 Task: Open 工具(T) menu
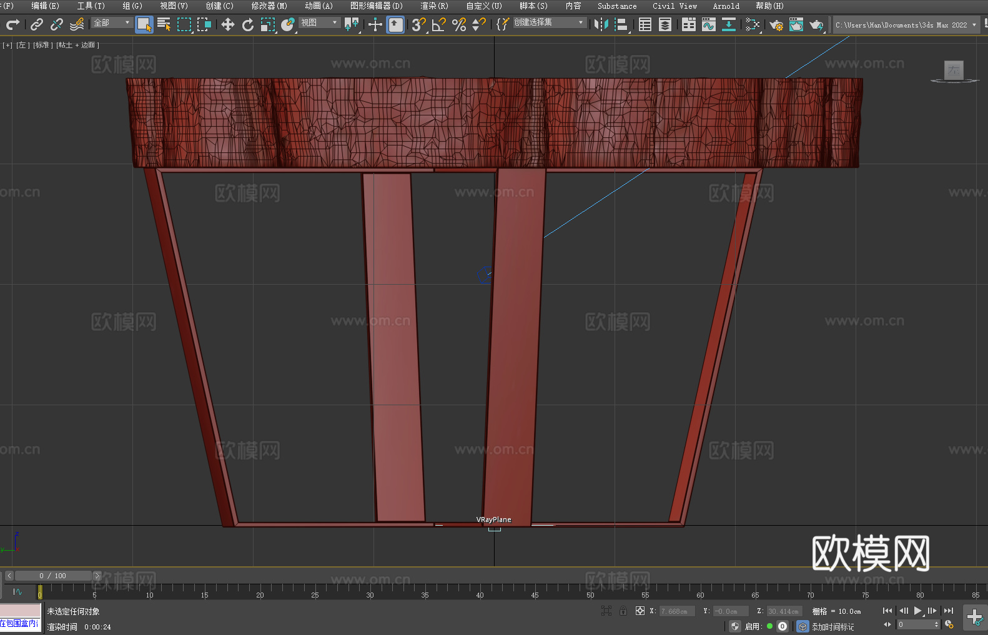coord(91,6)
